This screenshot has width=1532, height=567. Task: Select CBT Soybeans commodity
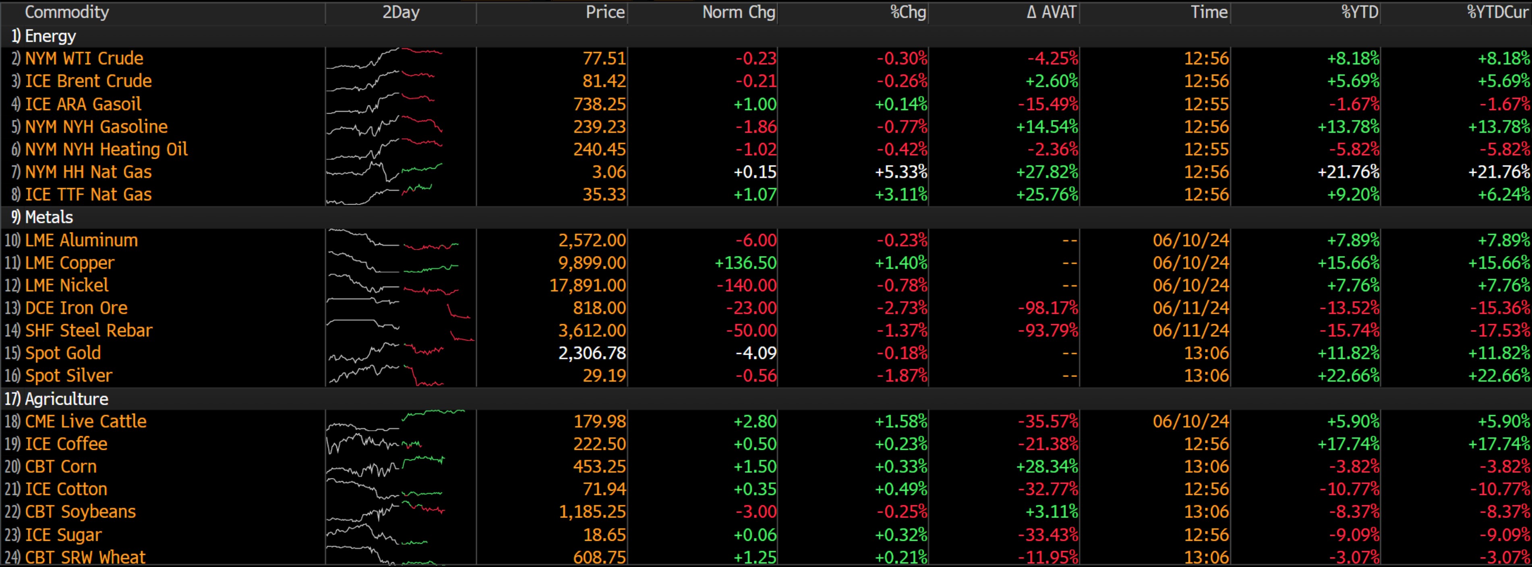click(x=80, y=512)
